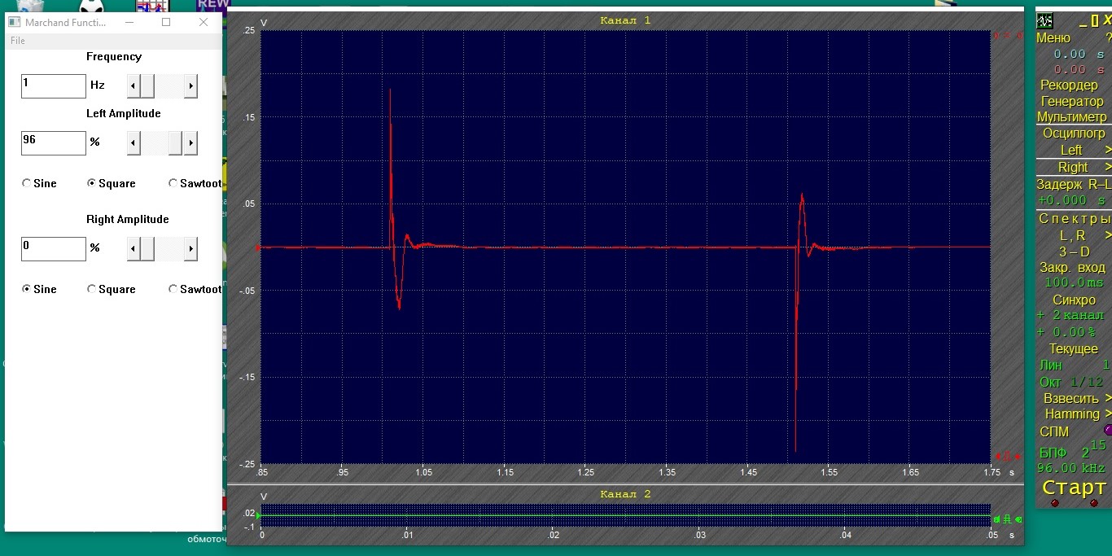Click the blue 0.00 s time readout
The image size is (1112, 556).
coord(1079,54)
